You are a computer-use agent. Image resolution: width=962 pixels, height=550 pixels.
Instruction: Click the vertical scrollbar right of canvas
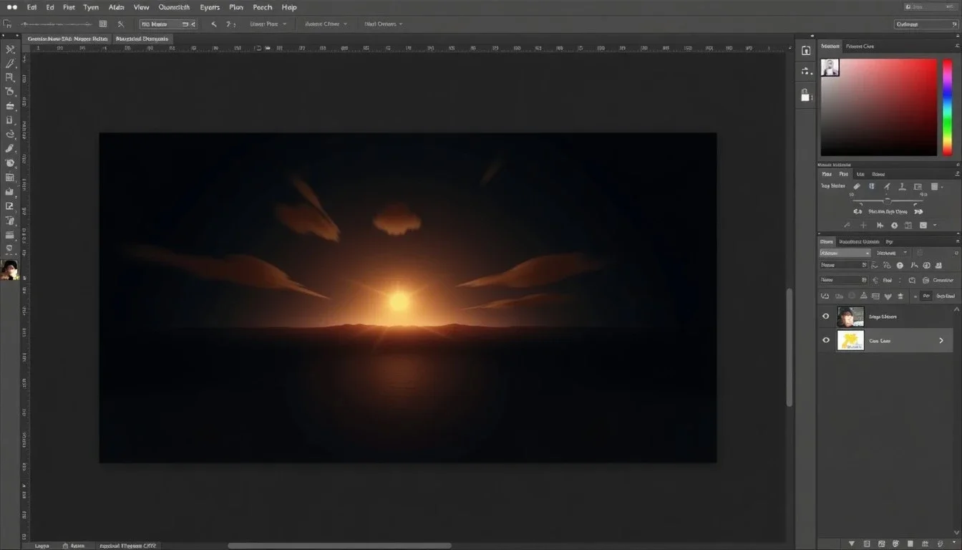click(789, 347)
